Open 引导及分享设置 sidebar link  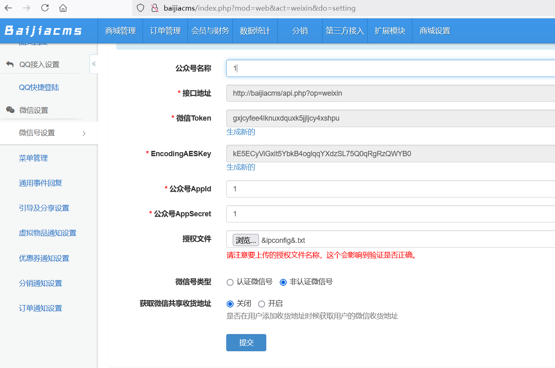(44, 208)
